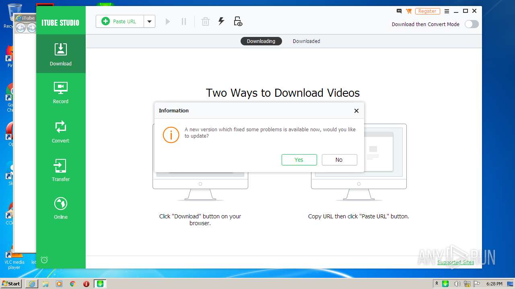Click the ITUBE STUDIO logo
Viewport: 515px width, 289px height.
click(60, 22)
